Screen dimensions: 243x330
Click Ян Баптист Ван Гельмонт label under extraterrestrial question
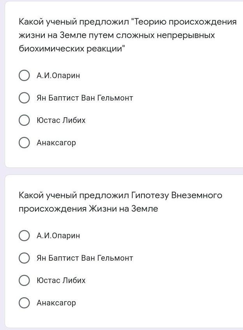click(85, 258)
